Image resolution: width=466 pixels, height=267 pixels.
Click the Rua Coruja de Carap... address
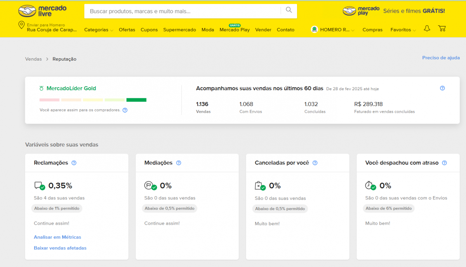[52, 30]
